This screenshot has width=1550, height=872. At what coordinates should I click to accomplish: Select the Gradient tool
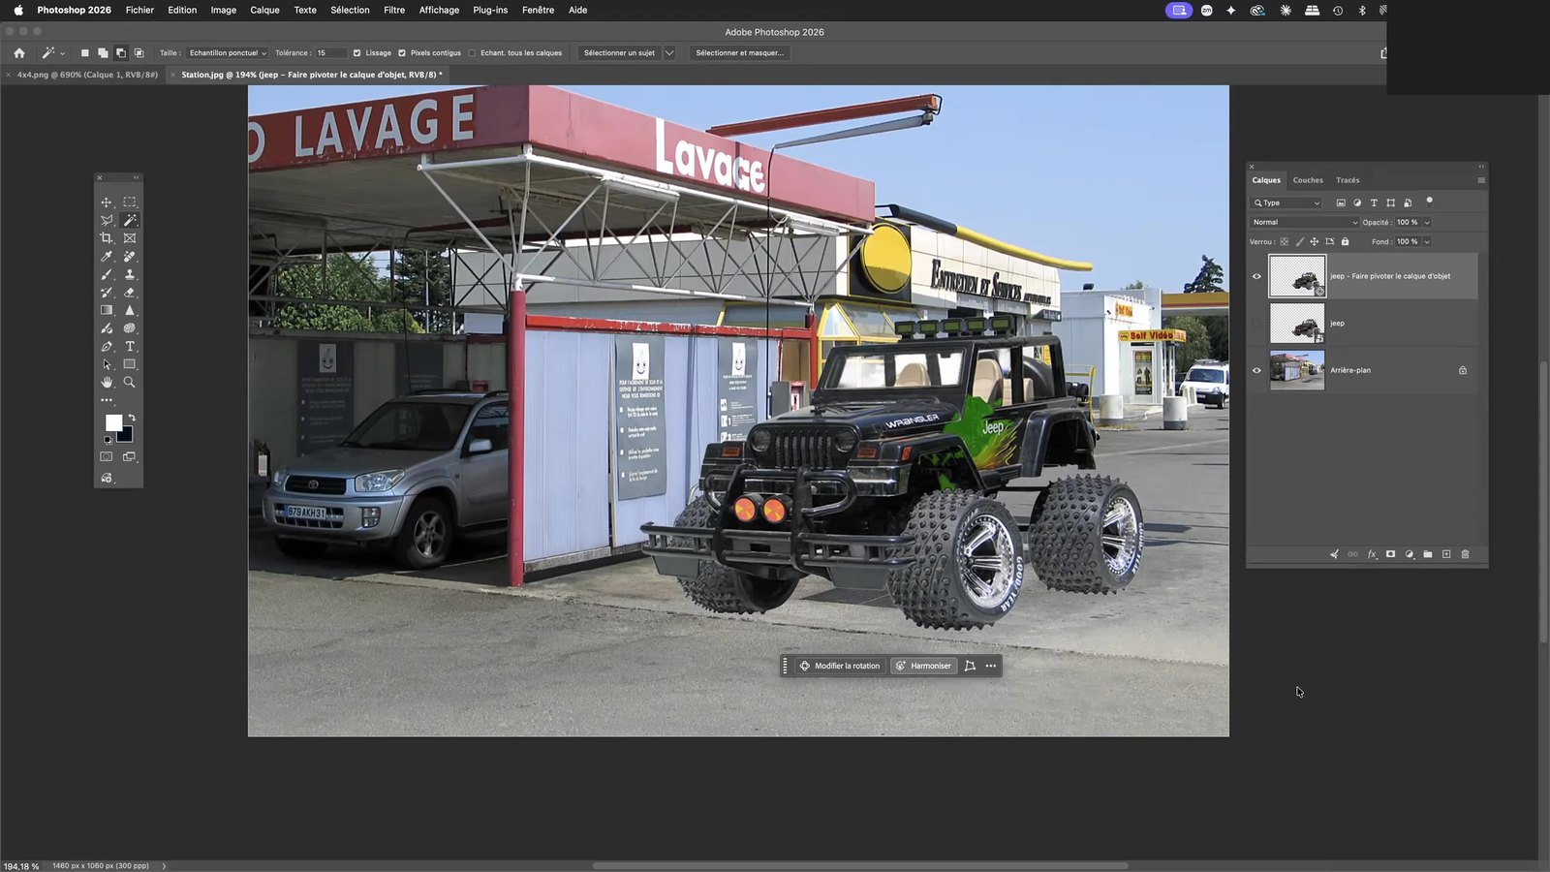click(x=107, y=310)
